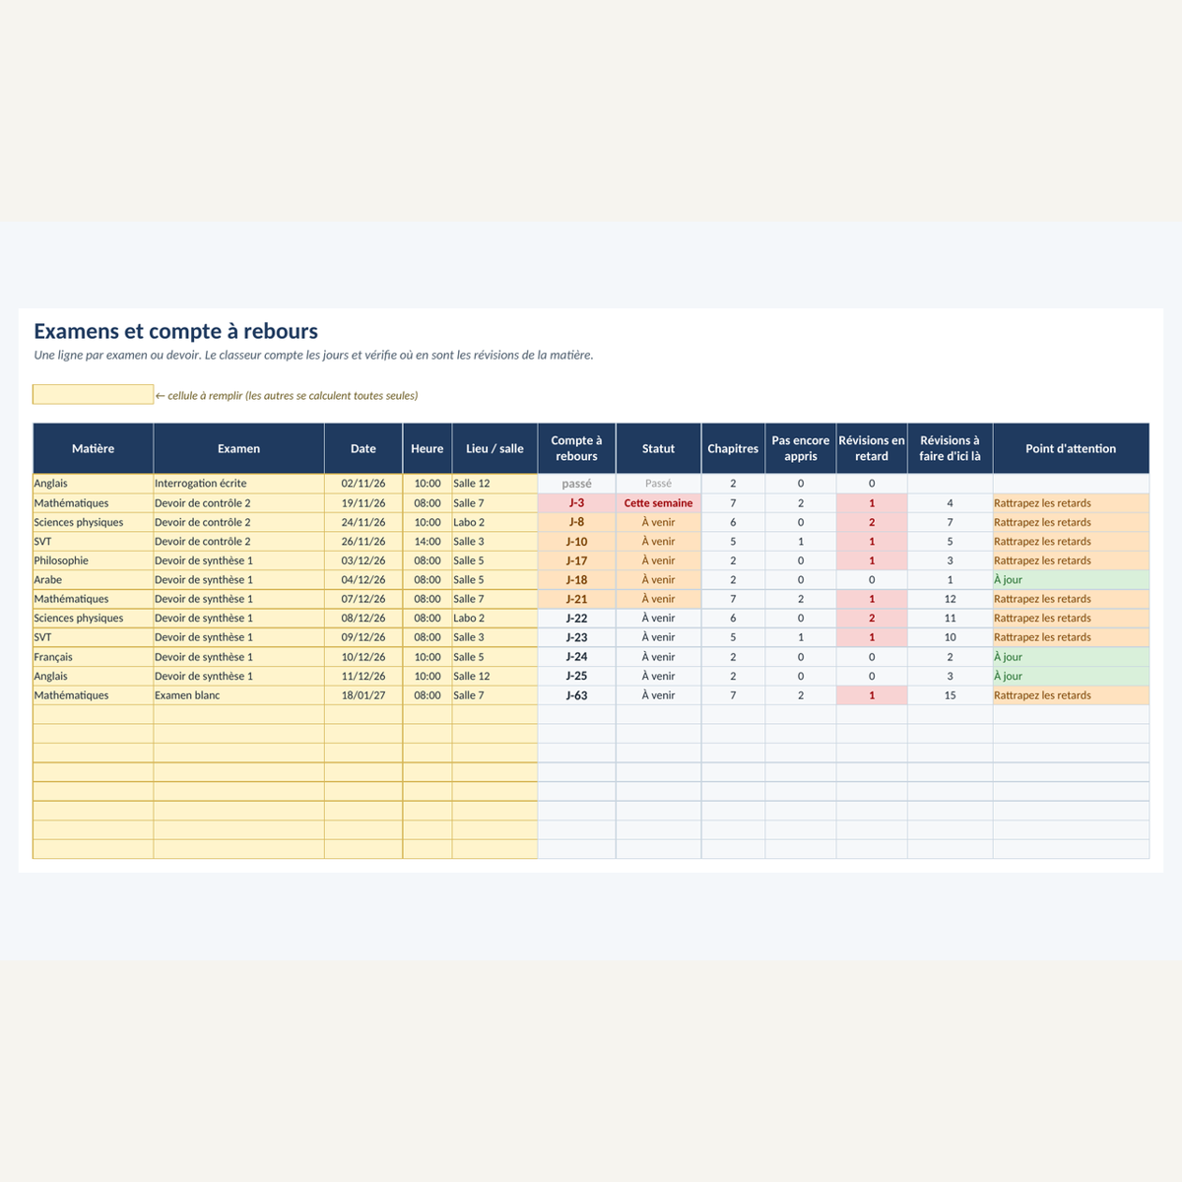Click the 'Date' column header
Image resolution: width=1182 pixels, height=1182 pixels.
tap(363, 448)
